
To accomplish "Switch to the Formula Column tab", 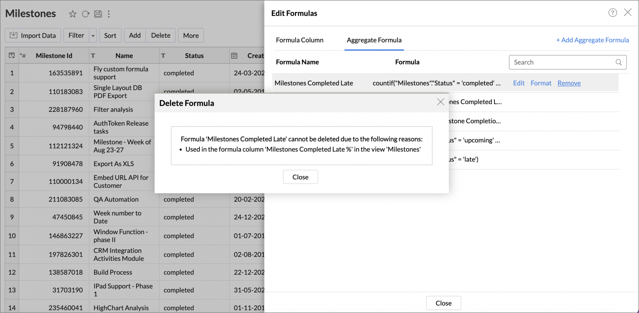I will click(x=299, y=40).
